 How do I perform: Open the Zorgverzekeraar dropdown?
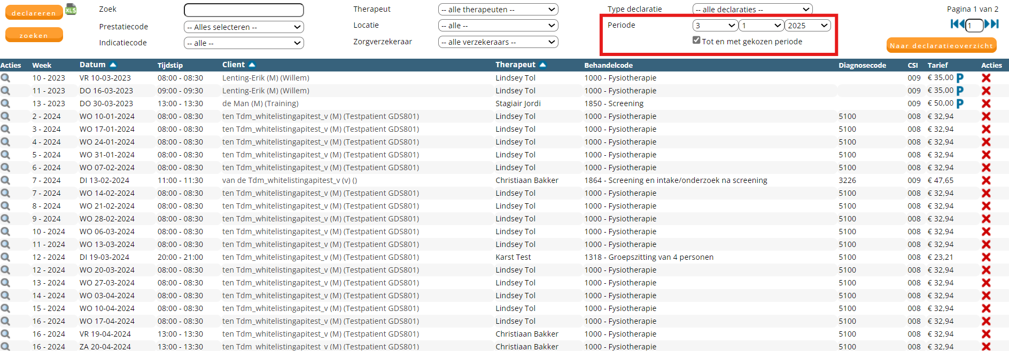click(x=498, y=42)
